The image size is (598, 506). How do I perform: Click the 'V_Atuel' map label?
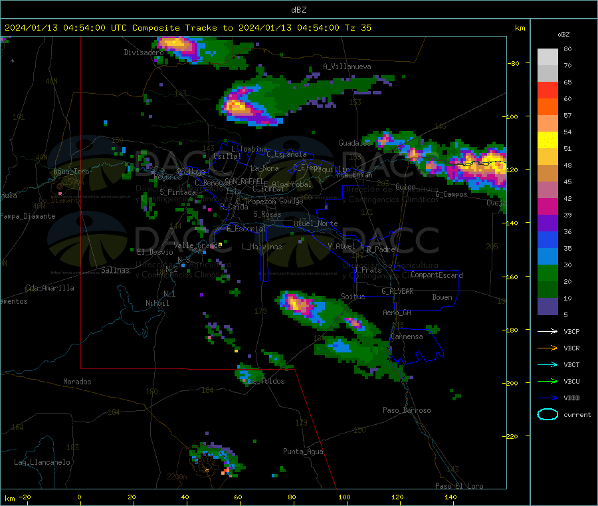[342, 246]
